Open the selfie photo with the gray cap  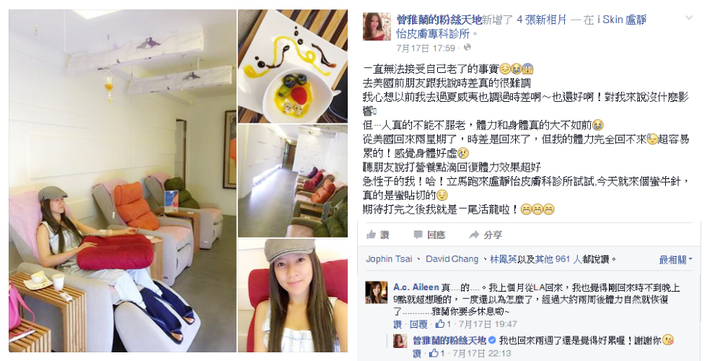pos(293,295)
